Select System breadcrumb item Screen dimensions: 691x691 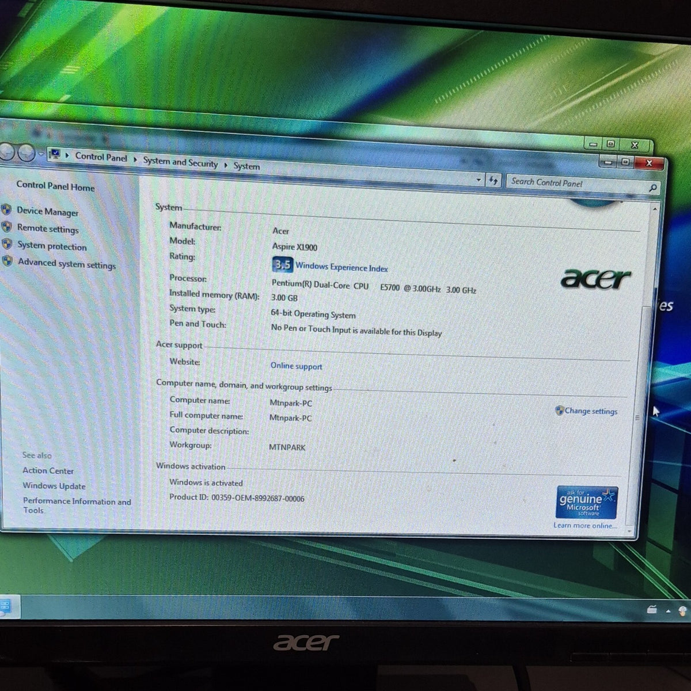pyautogui.click(x=246, y=166)
